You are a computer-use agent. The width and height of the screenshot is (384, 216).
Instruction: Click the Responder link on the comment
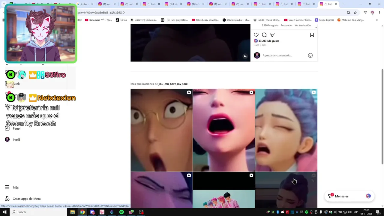tap(286, 25)
